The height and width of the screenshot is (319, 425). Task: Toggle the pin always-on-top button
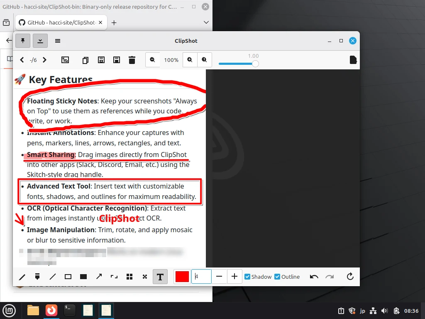coord(23,41)
